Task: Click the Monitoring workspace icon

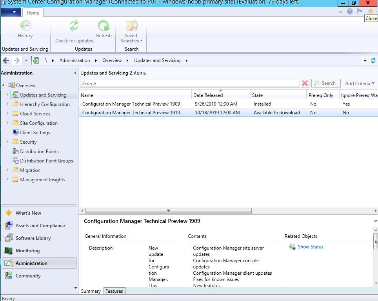Action: tap(9, 251)
